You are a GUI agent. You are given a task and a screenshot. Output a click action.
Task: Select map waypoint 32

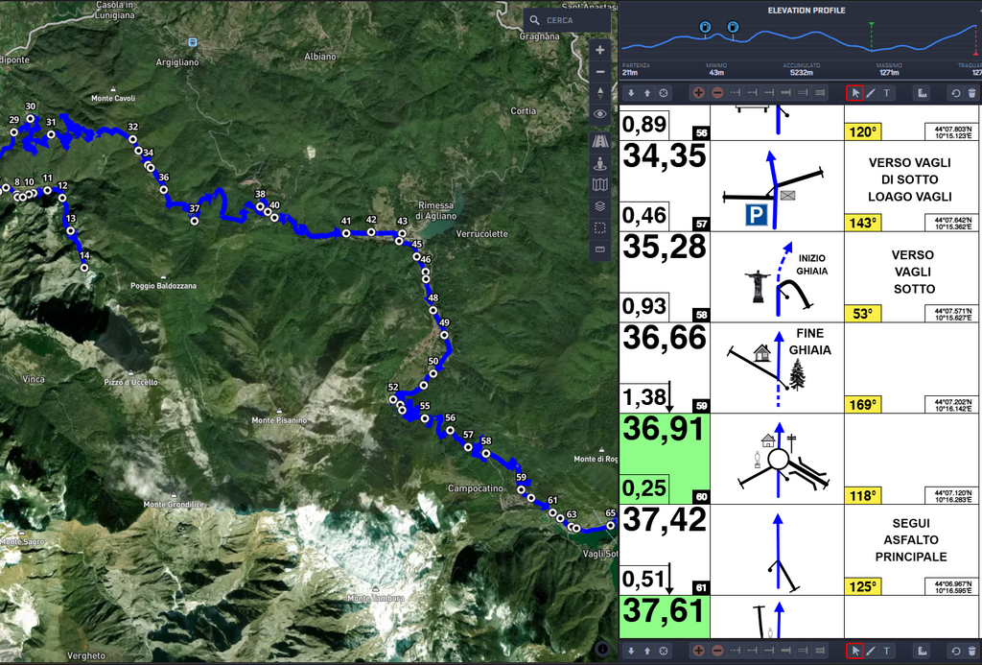tap(132, 139)
